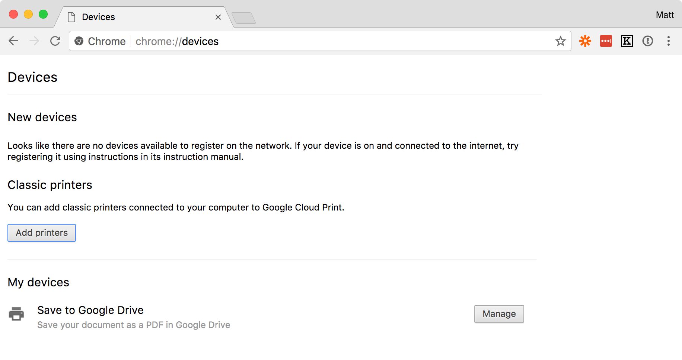Click the forward navigation arrow

(34, 41)
